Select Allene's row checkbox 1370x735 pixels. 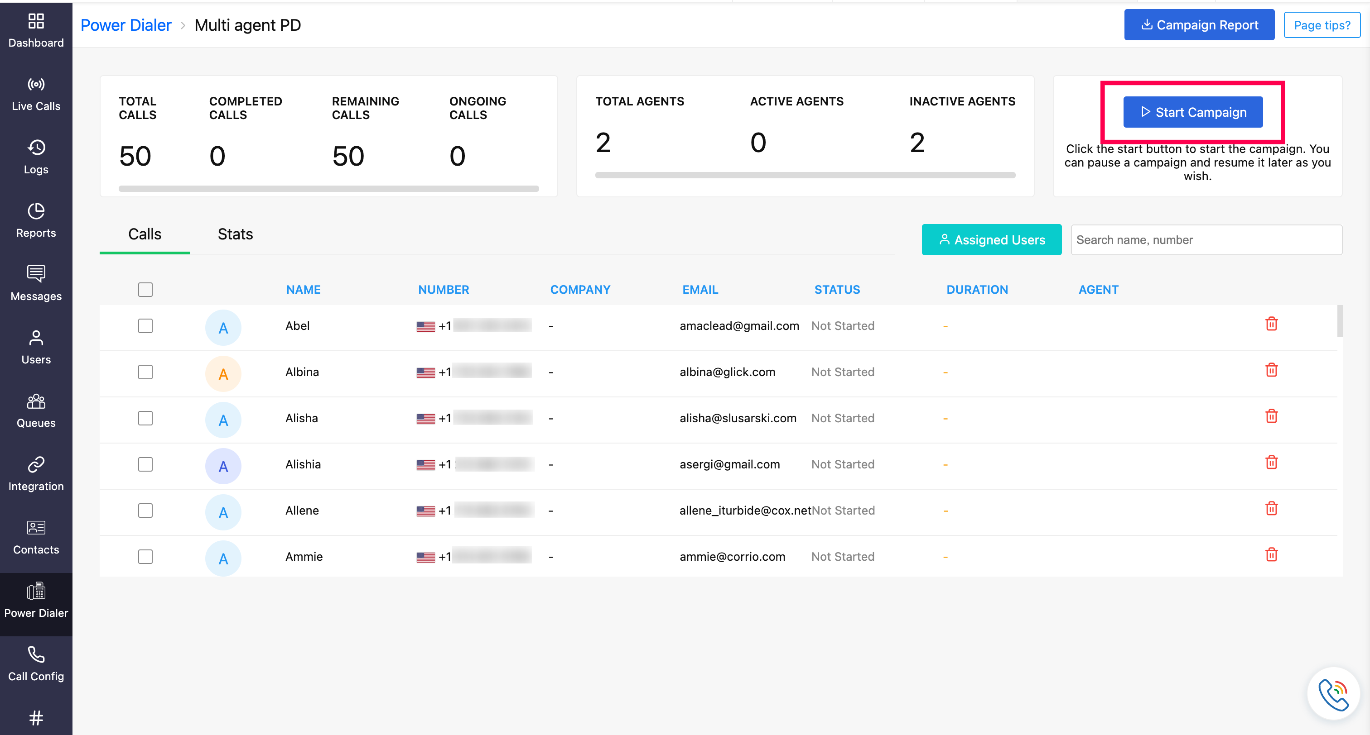[145, 511]
